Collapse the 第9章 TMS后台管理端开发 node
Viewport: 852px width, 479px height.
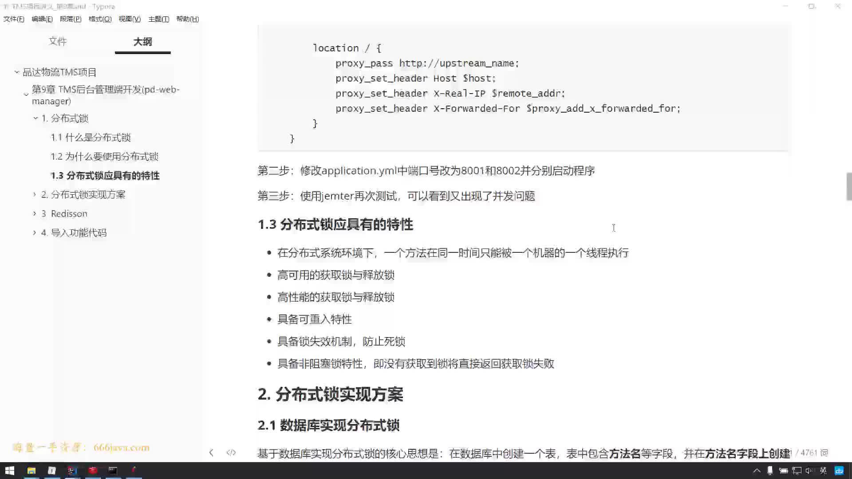(26, 94)
